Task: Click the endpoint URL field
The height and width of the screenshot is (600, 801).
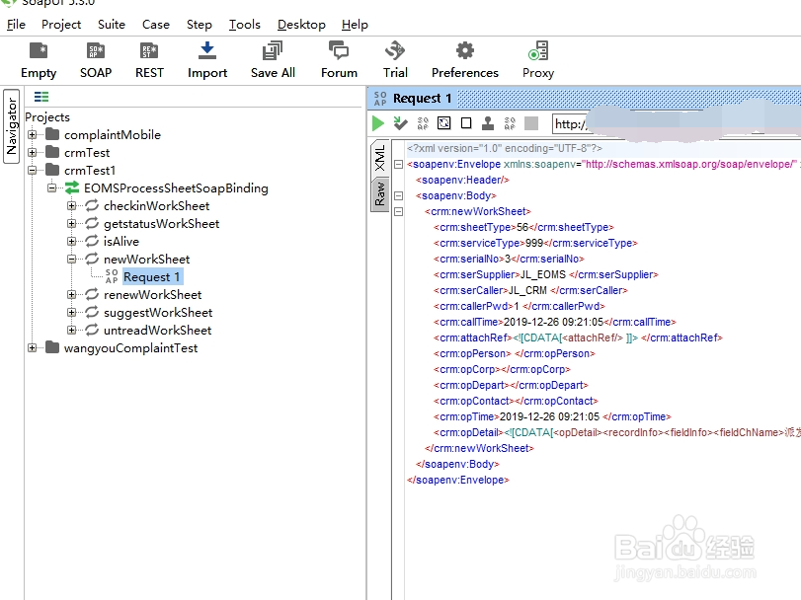Action: coord(677,124)
